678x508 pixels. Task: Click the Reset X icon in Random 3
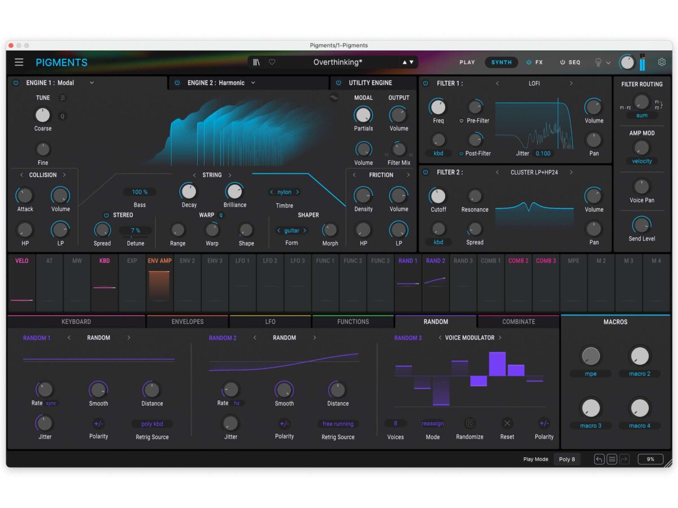[x=507, y=423]
